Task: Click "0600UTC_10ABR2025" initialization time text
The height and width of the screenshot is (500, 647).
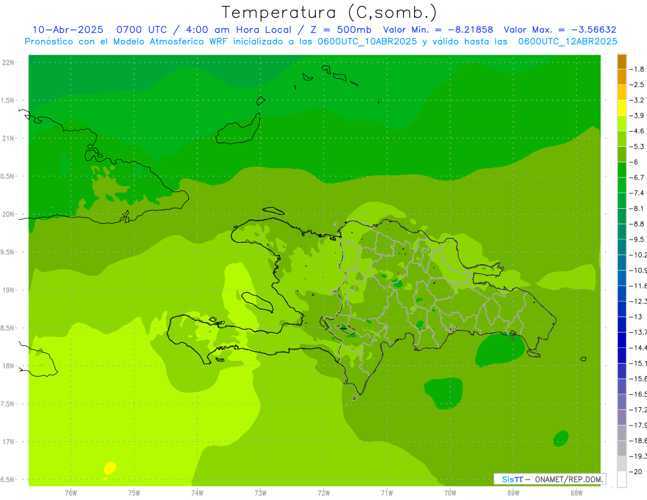Action: [367, 42]
